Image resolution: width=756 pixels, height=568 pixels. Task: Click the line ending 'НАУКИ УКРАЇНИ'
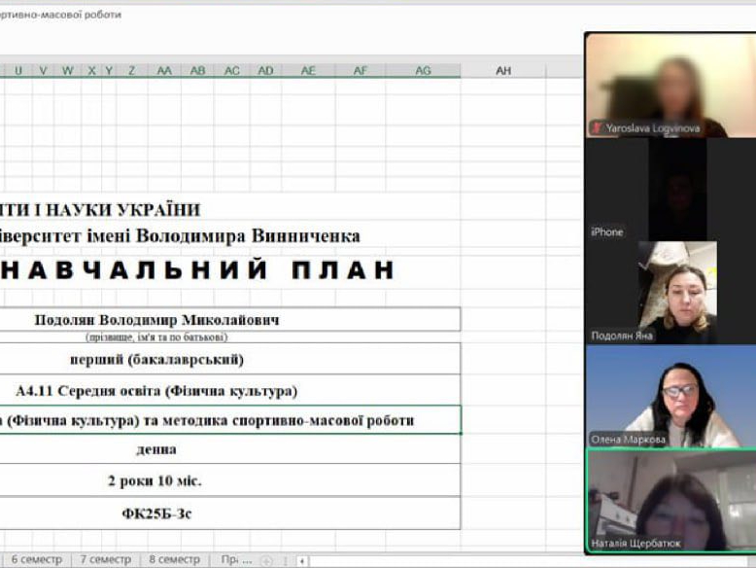point(100,209)
